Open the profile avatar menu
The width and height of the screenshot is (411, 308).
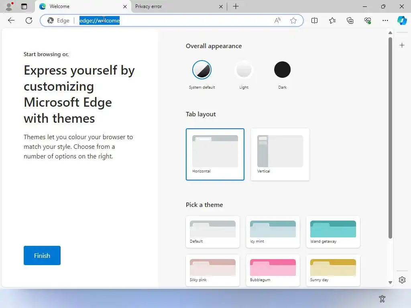tap(10, 6)
